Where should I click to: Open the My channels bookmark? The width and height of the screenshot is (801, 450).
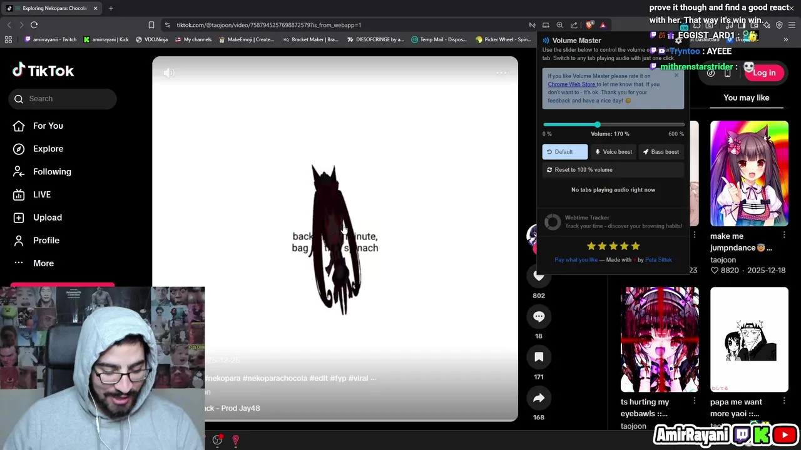coord(193,39)
